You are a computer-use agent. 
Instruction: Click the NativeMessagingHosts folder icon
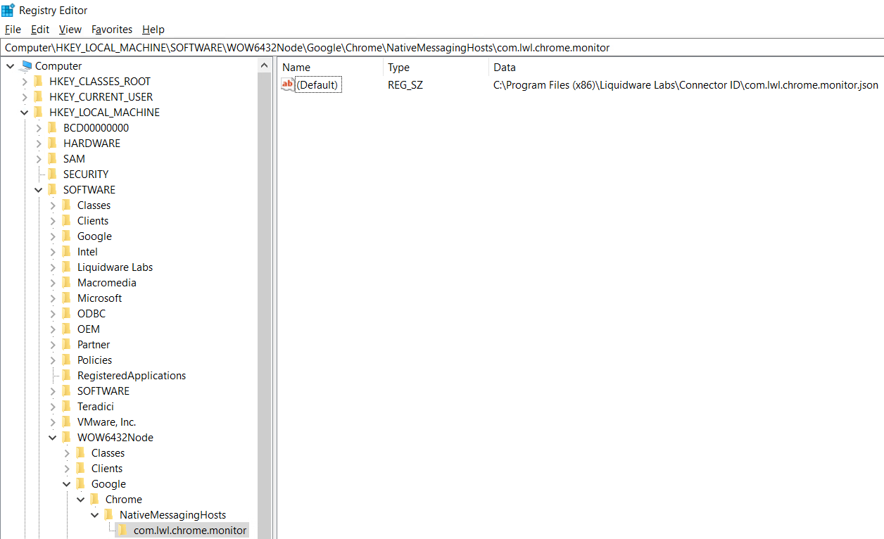(108, 514)
